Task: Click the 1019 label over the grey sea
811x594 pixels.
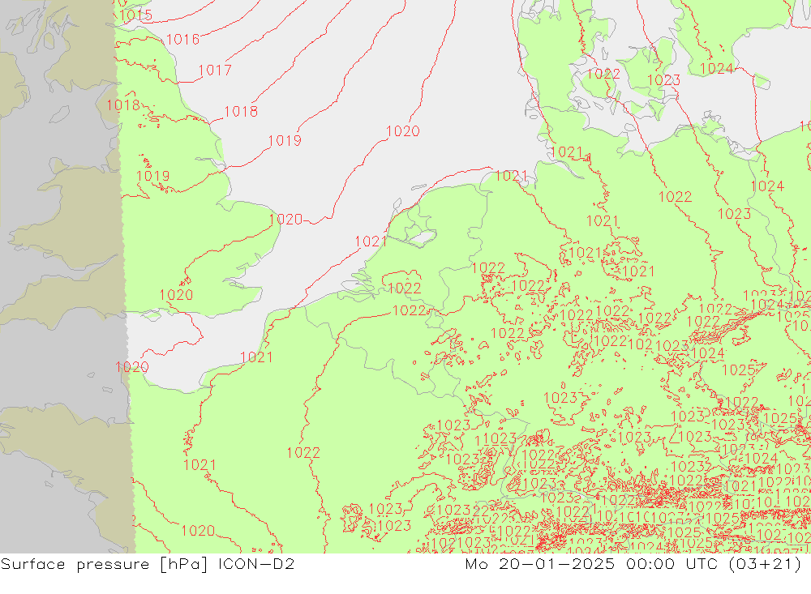Action: click(x=285, y=141)
